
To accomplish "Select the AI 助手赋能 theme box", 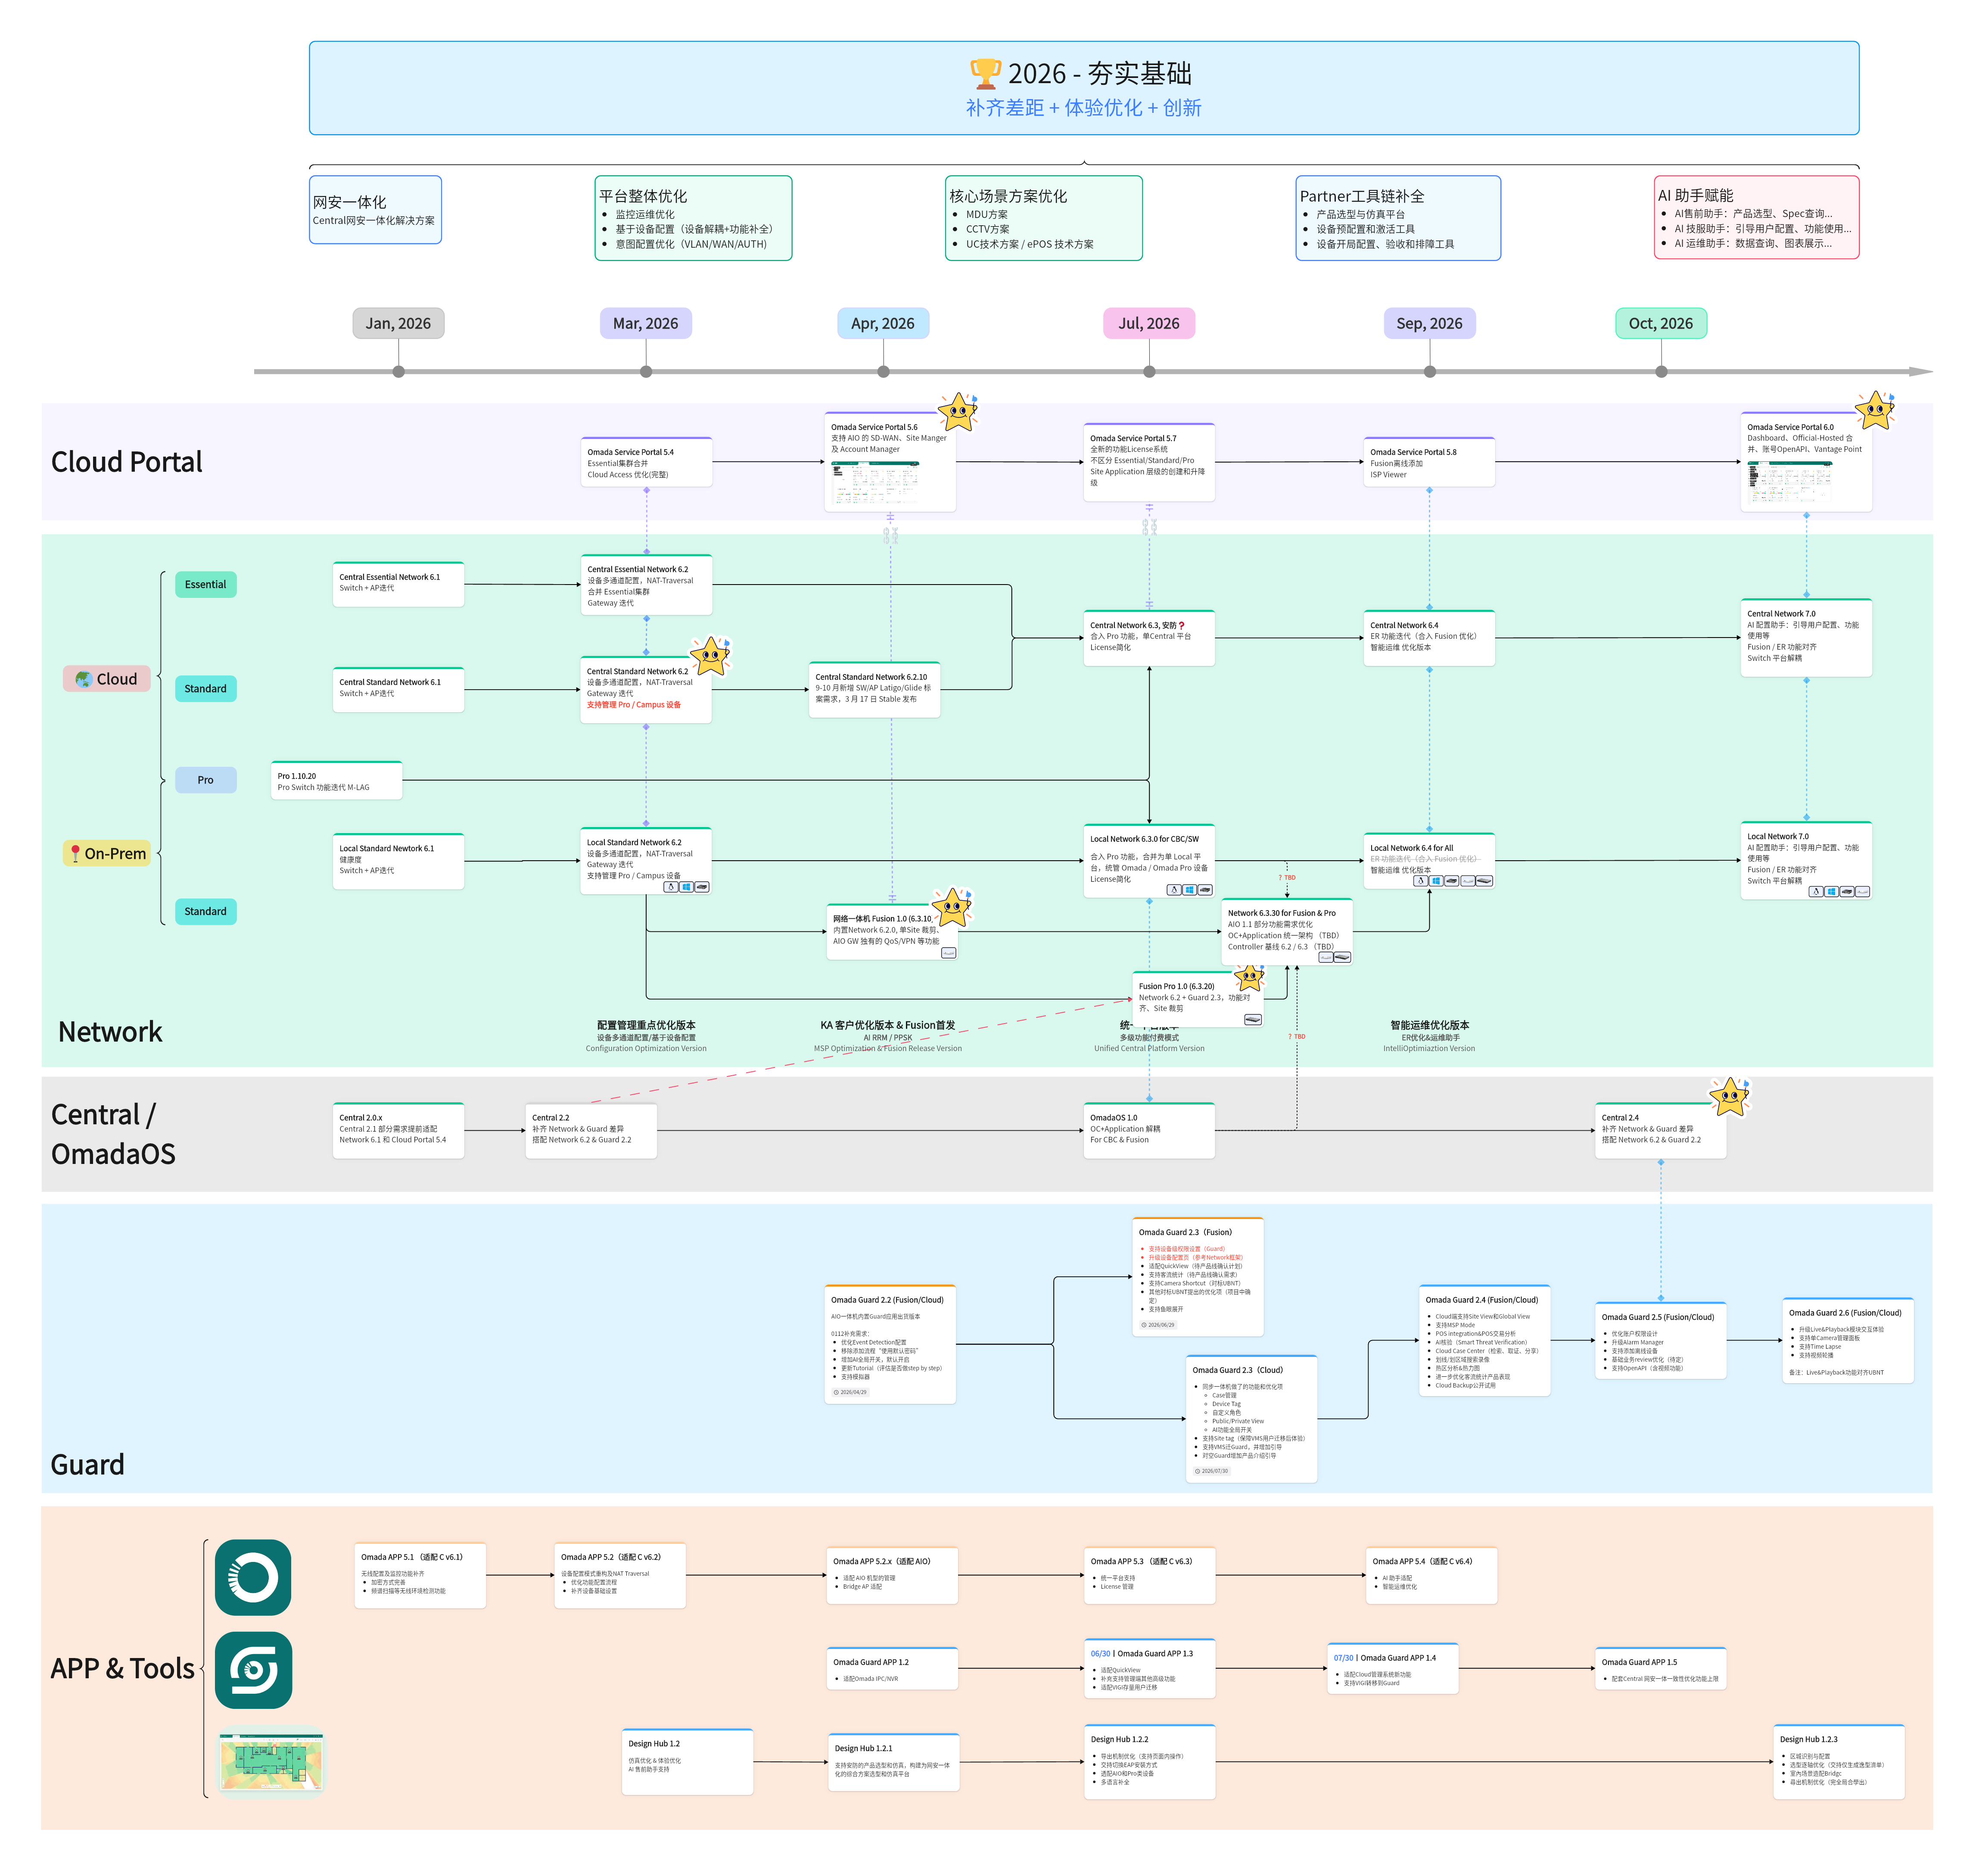I will (1757, 217).
